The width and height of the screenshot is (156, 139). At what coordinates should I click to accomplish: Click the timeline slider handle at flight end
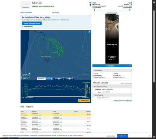point(85,96)
